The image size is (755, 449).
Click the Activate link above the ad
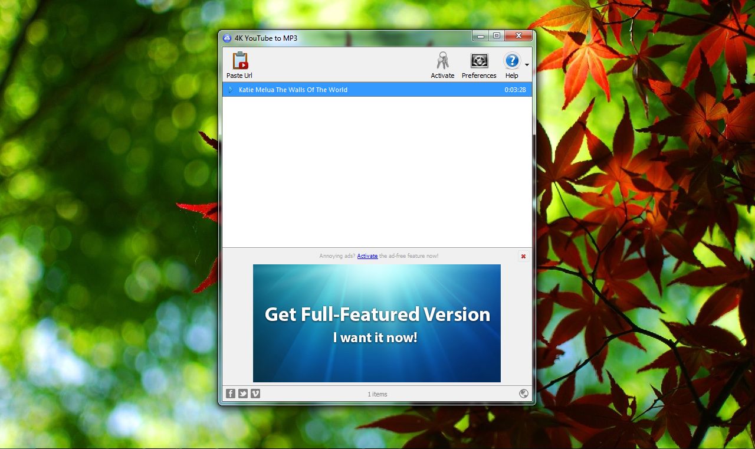pos(367,256)
